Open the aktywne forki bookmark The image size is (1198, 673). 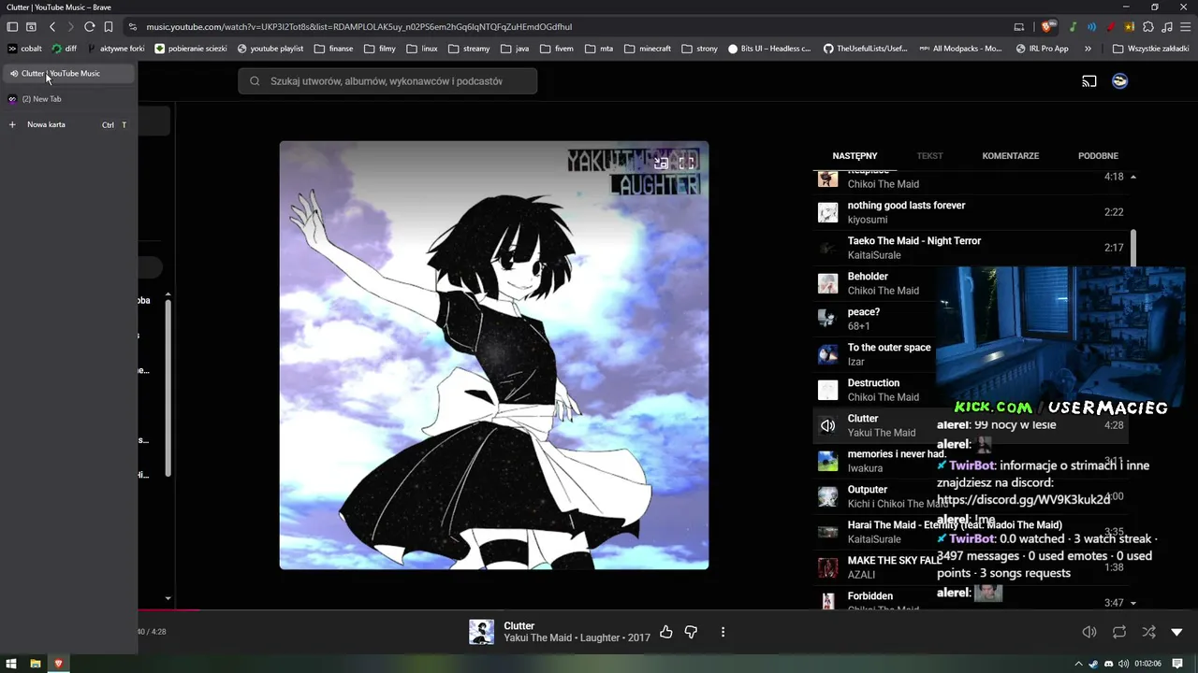click(116, 49)
